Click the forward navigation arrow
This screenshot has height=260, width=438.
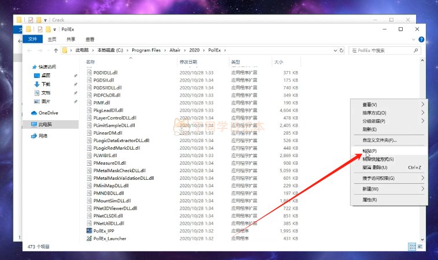pyautogui.click(x=40, y=50)
